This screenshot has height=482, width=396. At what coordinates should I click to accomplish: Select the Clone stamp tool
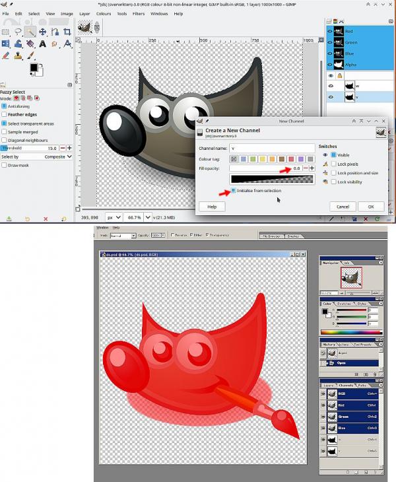[x=18, y=55]
